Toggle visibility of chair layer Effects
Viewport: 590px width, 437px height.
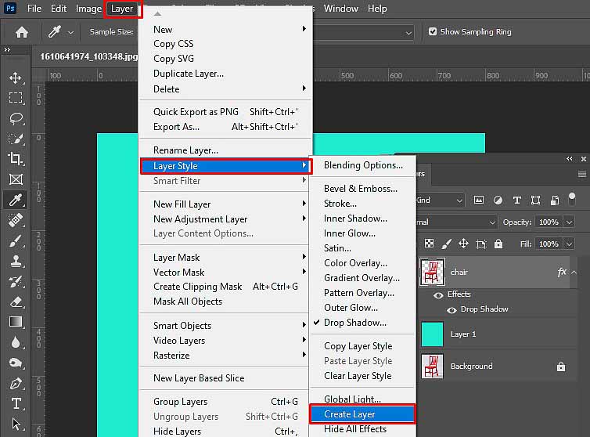[x=438, y=294]
